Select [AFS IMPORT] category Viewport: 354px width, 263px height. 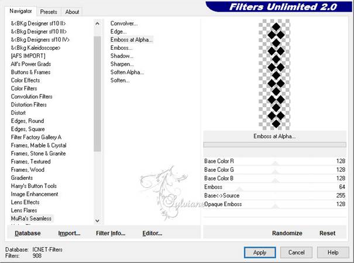pyautogui.click(x=28, y=56)
